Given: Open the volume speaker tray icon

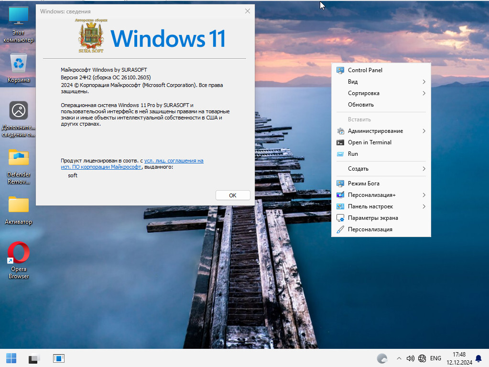Looking at the screenshot, I should click(x=411, y=358).
